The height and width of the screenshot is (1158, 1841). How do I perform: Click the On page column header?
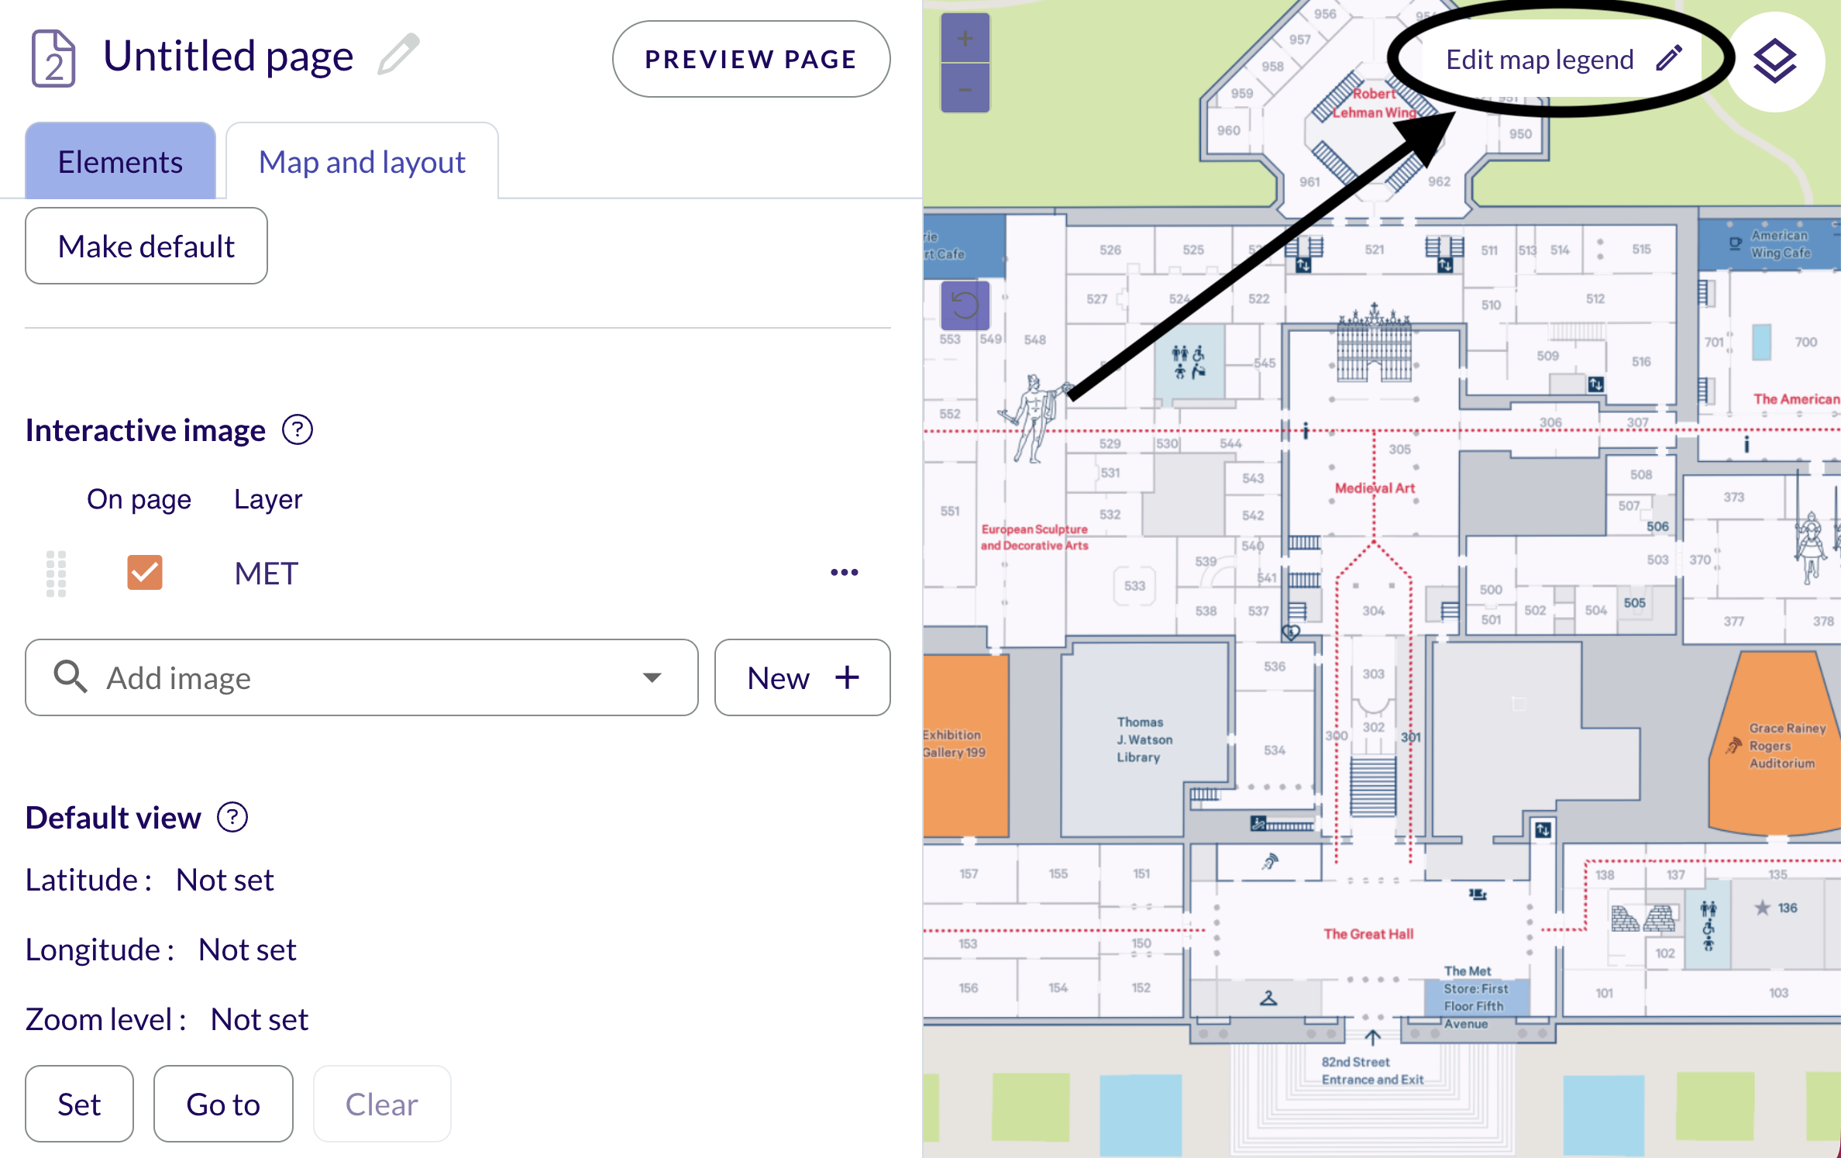(x=139, y=499)
